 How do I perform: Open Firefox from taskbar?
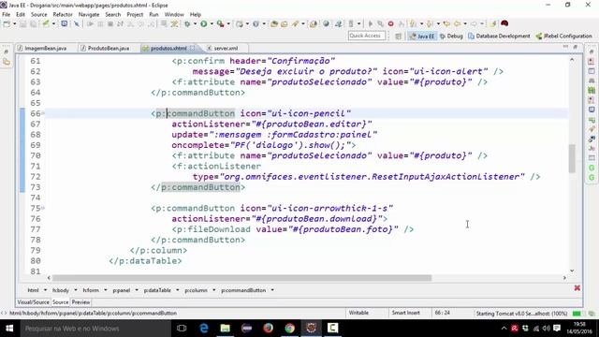(x=269, y=329)
